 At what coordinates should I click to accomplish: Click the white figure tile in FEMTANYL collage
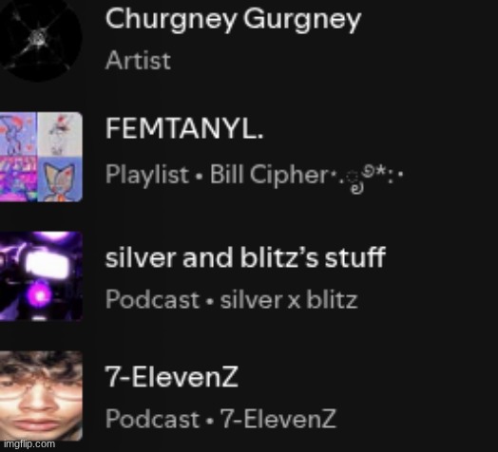click(60, 134)
